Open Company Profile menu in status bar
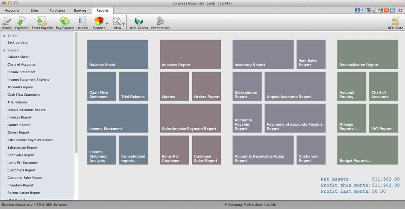Screen dimensions: 405x209 [x=250, y=204]
